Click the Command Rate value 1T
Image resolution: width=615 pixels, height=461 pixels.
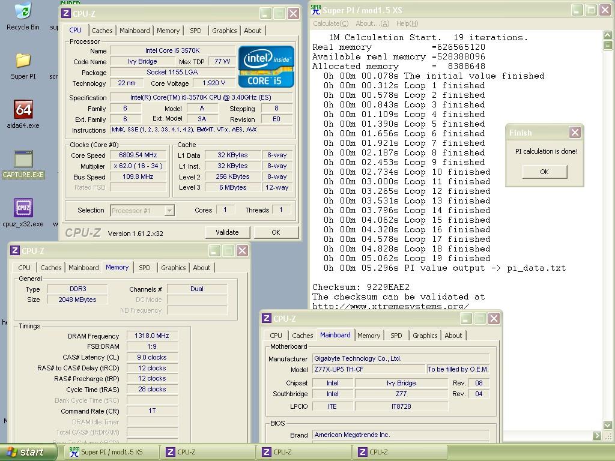[152, 411]
